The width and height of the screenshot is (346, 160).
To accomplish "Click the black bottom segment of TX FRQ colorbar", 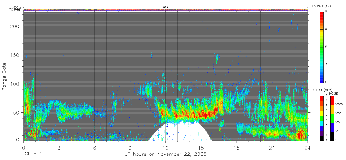I will click(322, 139).
